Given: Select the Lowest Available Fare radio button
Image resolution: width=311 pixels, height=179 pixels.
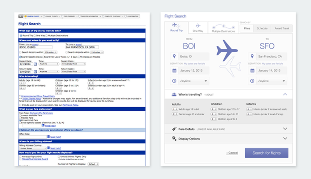Looking at the screenshot, I should 20,115.
